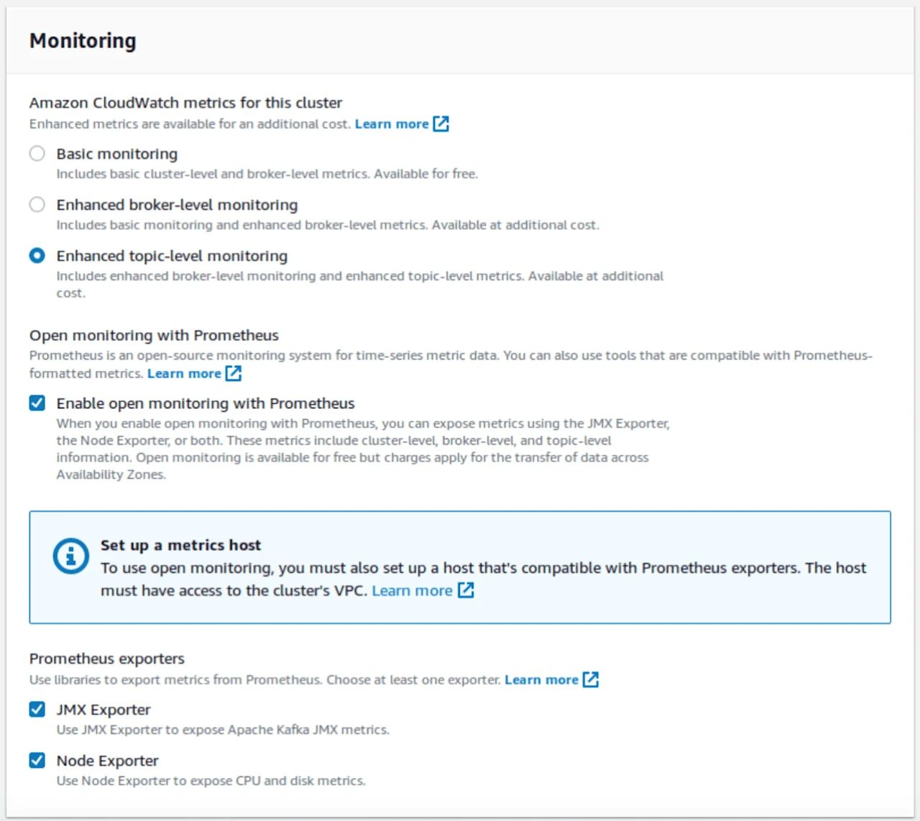Image resolution: width=920 pixels, height=821 pixels.
Task: Uncheck the Node Exporter option
Action: tap(37, 760)
